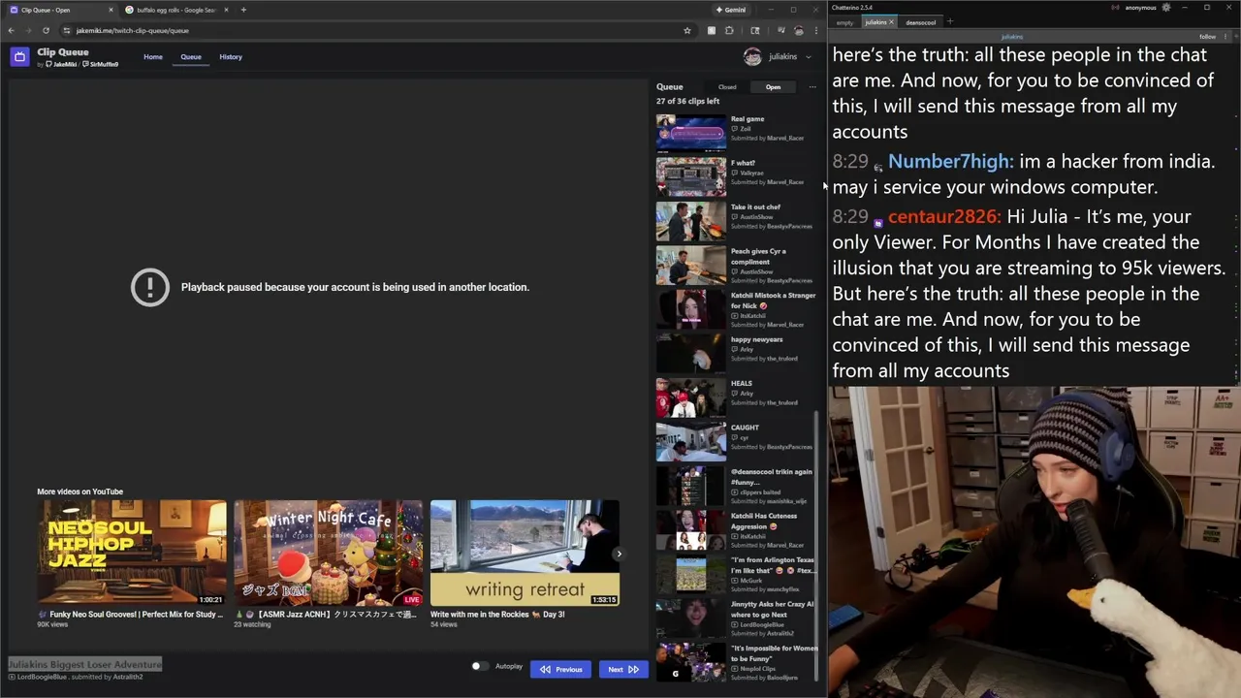Click the browser back arrow
Image resolution: width=1241 pixels, height=698 pixels.
click(x=12, y=30)
